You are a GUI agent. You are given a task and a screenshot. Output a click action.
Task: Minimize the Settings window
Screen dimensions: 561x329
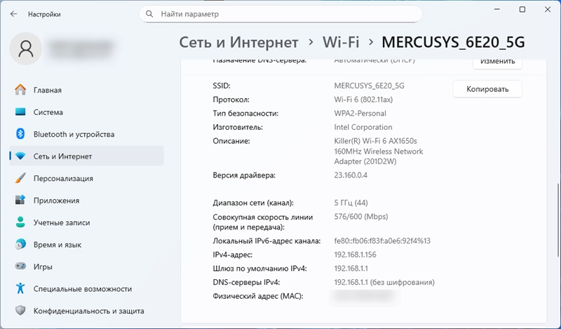coord(497,10)
